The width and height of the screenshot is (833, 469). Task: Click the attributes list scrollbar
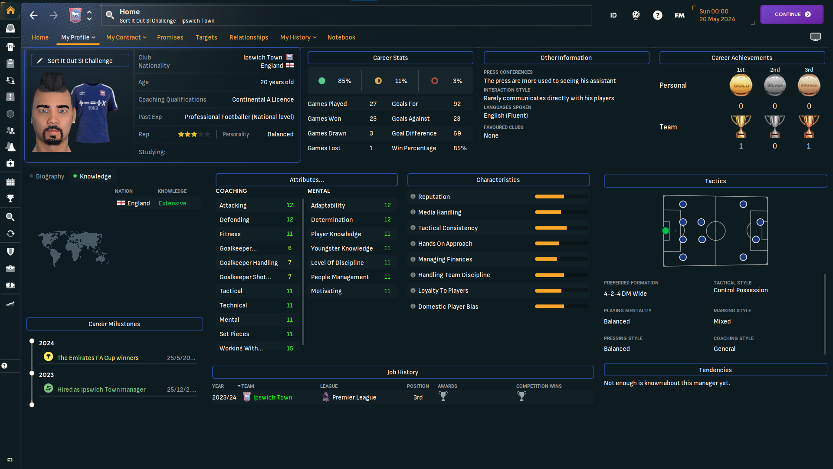pos(303,272)
